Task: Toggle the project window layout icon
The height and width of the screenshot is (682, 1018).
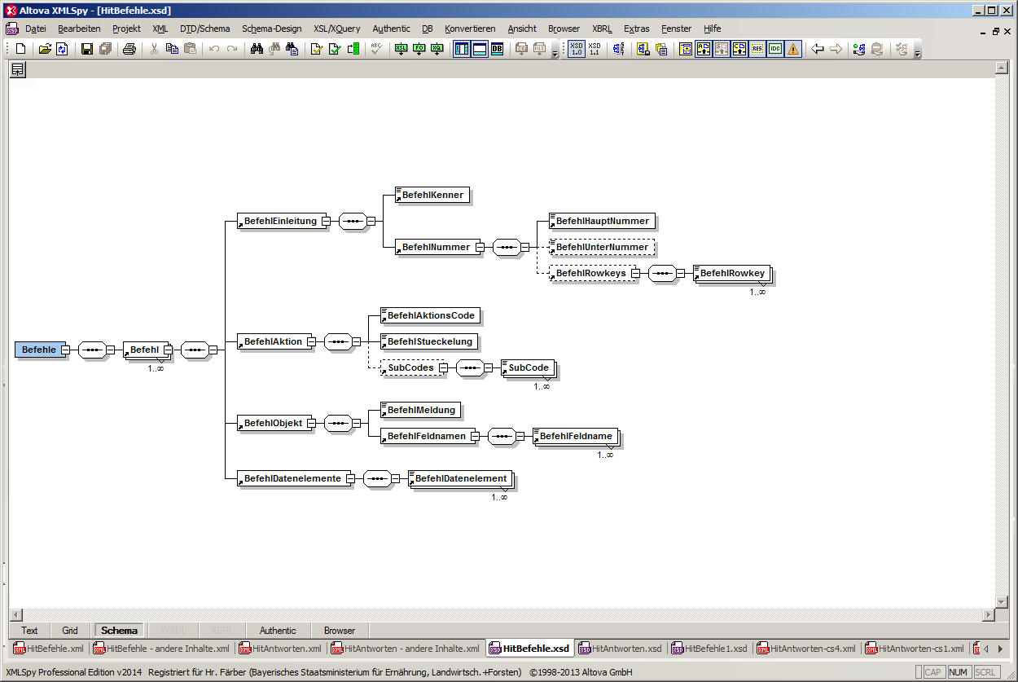Action: pos(462,49)
